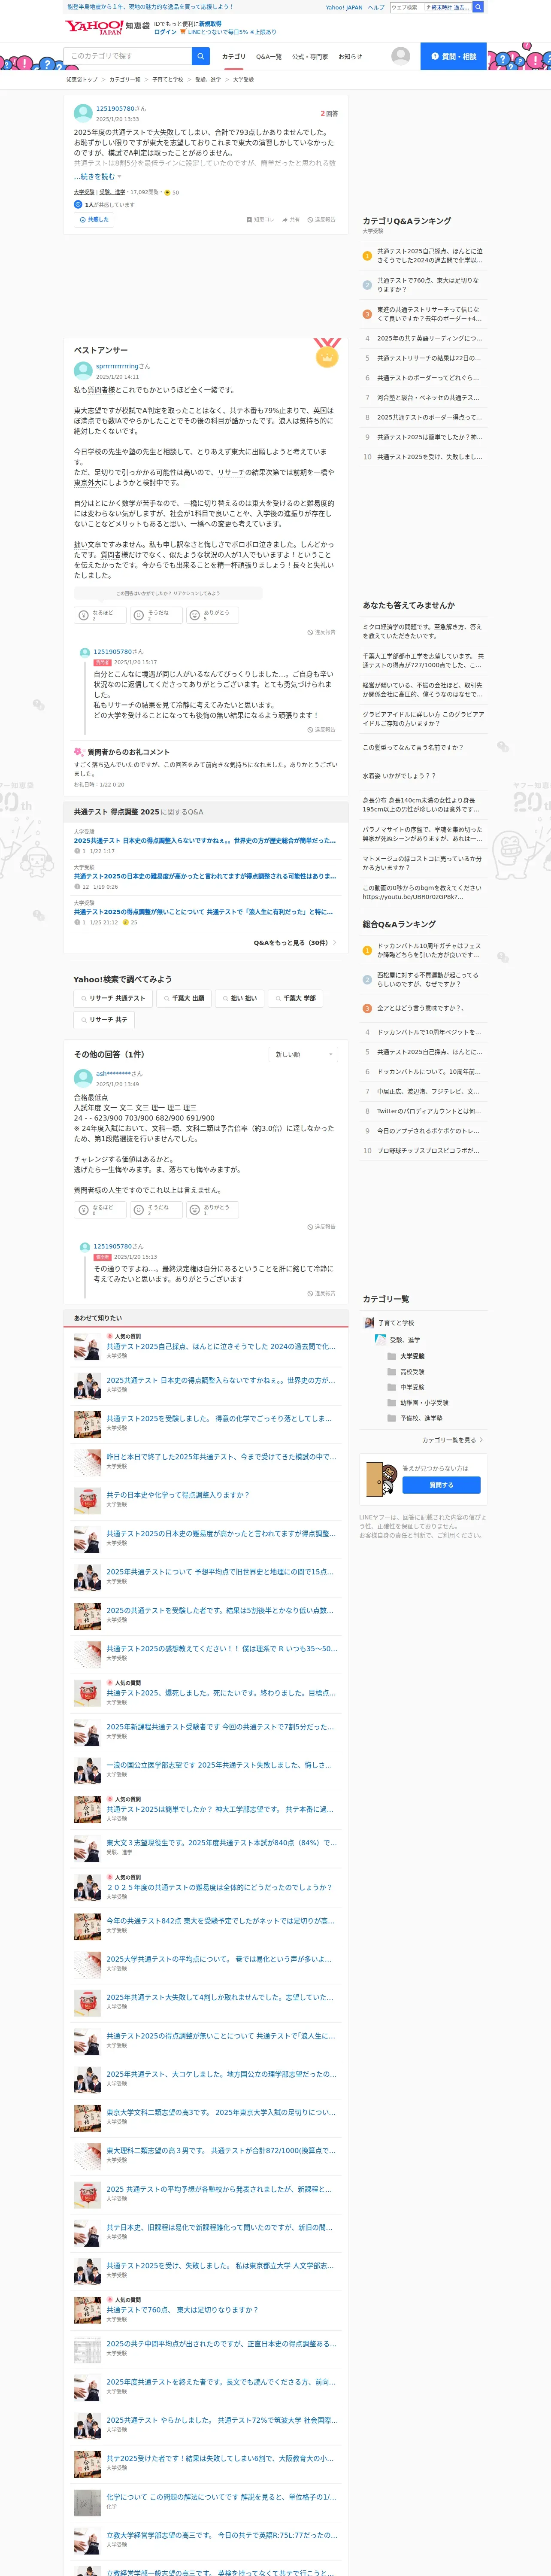Open the 新しい順 sort dropdown
The image size is (551, 2576).
(x=304, y=1054)
